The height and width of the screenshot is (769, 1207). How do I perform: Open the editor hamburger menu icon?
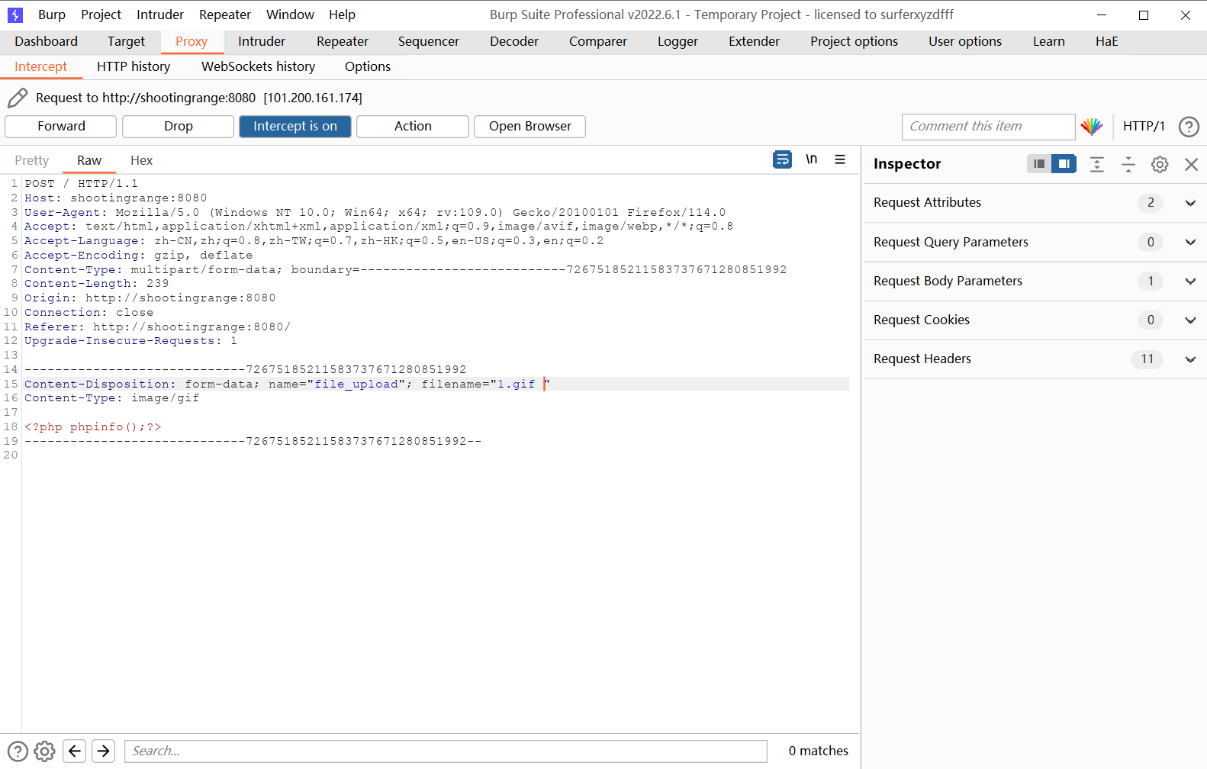coord(840,159)
